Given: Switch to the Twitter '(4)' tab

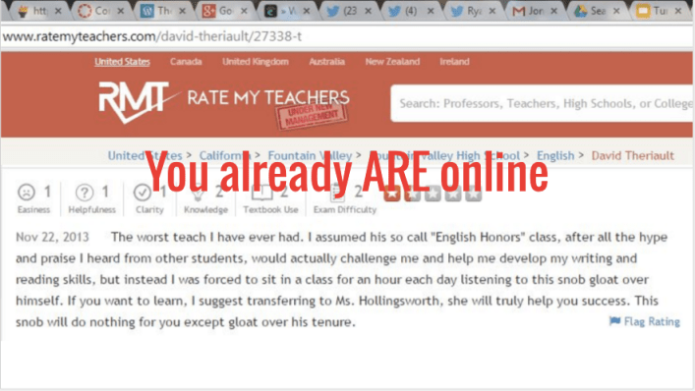Looking at the screenshot, I should pos(411,11).
